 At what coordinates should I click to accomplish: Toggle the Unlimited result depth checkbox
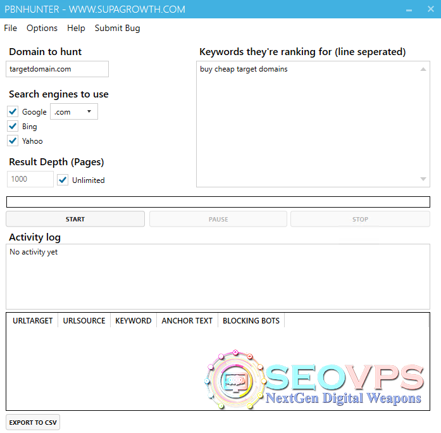[63, 180]
